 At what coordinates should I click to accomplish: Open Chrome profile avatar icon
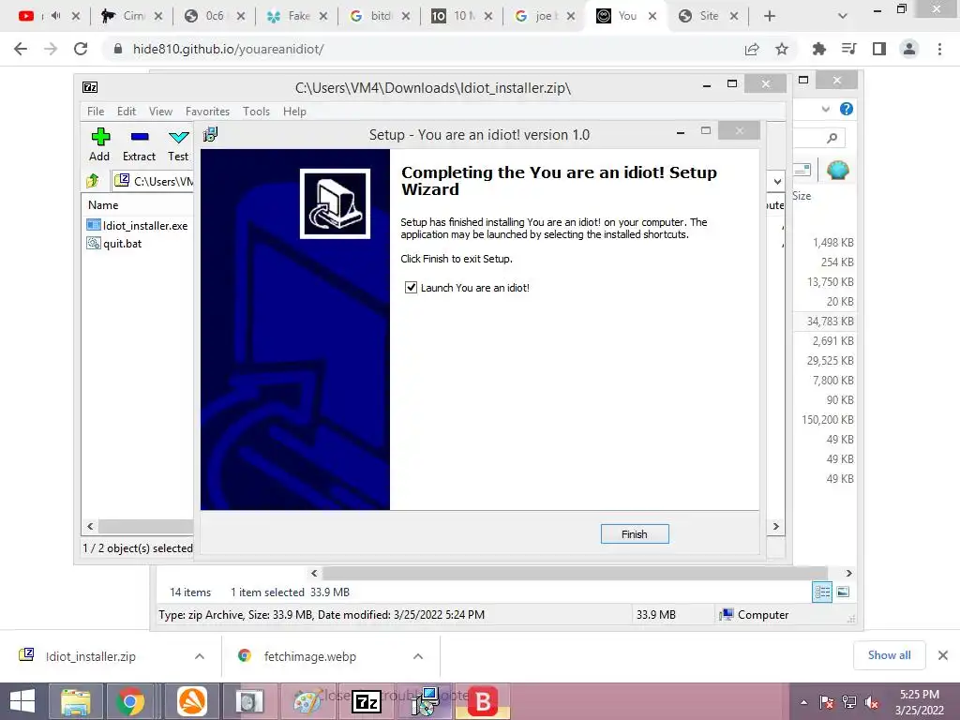pyautogui.click(x=909, y=49)
